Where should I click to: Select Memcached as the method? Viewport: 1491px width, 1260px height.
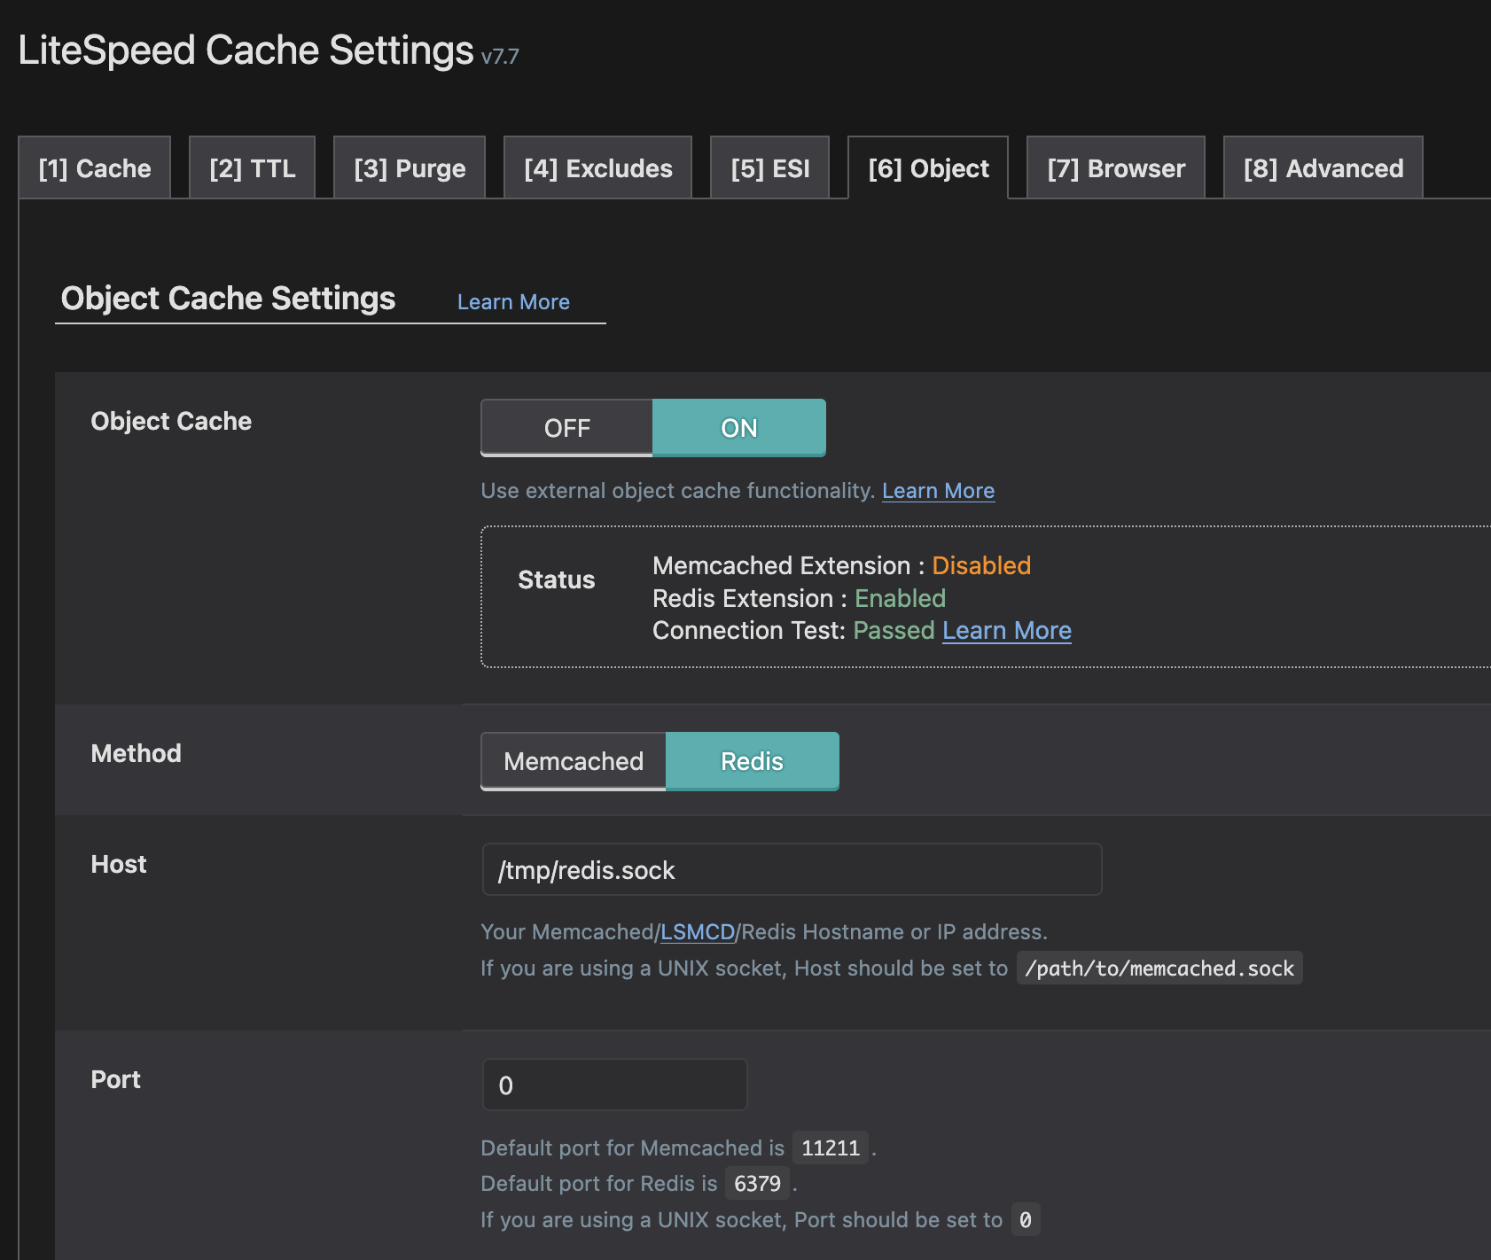pyautogui.click(x=574, y=761)
